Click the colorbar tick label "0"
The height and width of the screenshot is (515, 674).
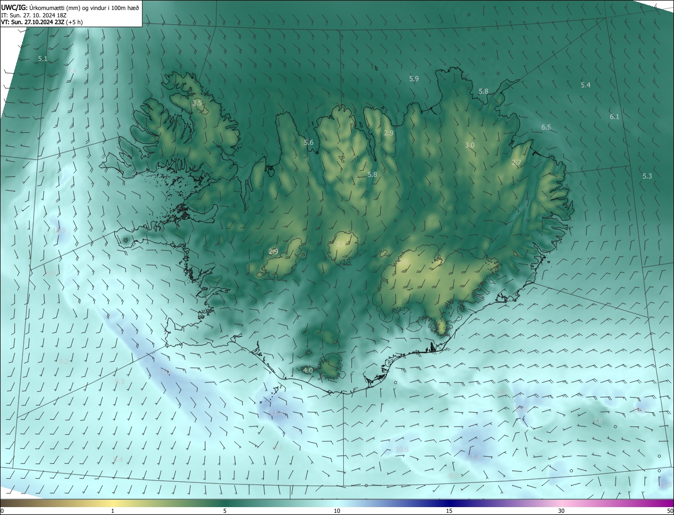(2, 511)
